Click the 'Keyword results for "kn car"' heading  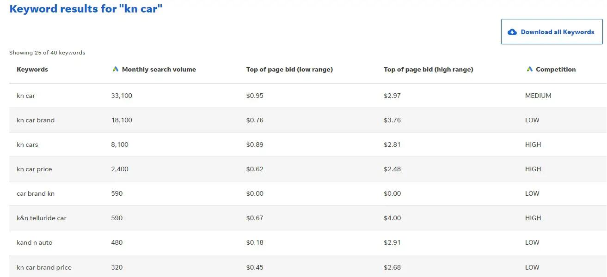coord(86,8)
